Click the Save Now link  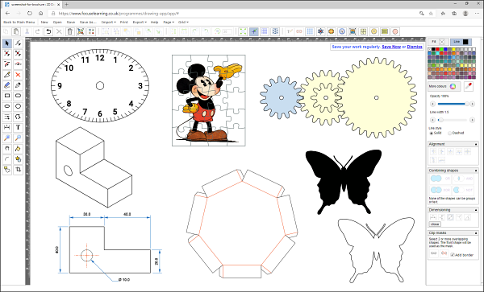[x=391, y=47]
